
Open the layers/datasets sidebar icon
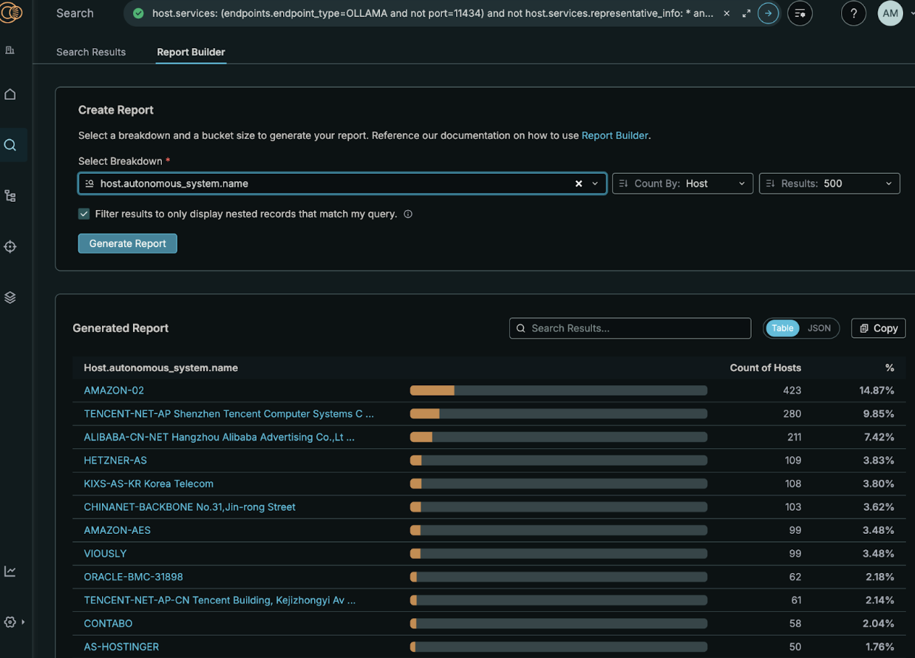pos(11,296)
